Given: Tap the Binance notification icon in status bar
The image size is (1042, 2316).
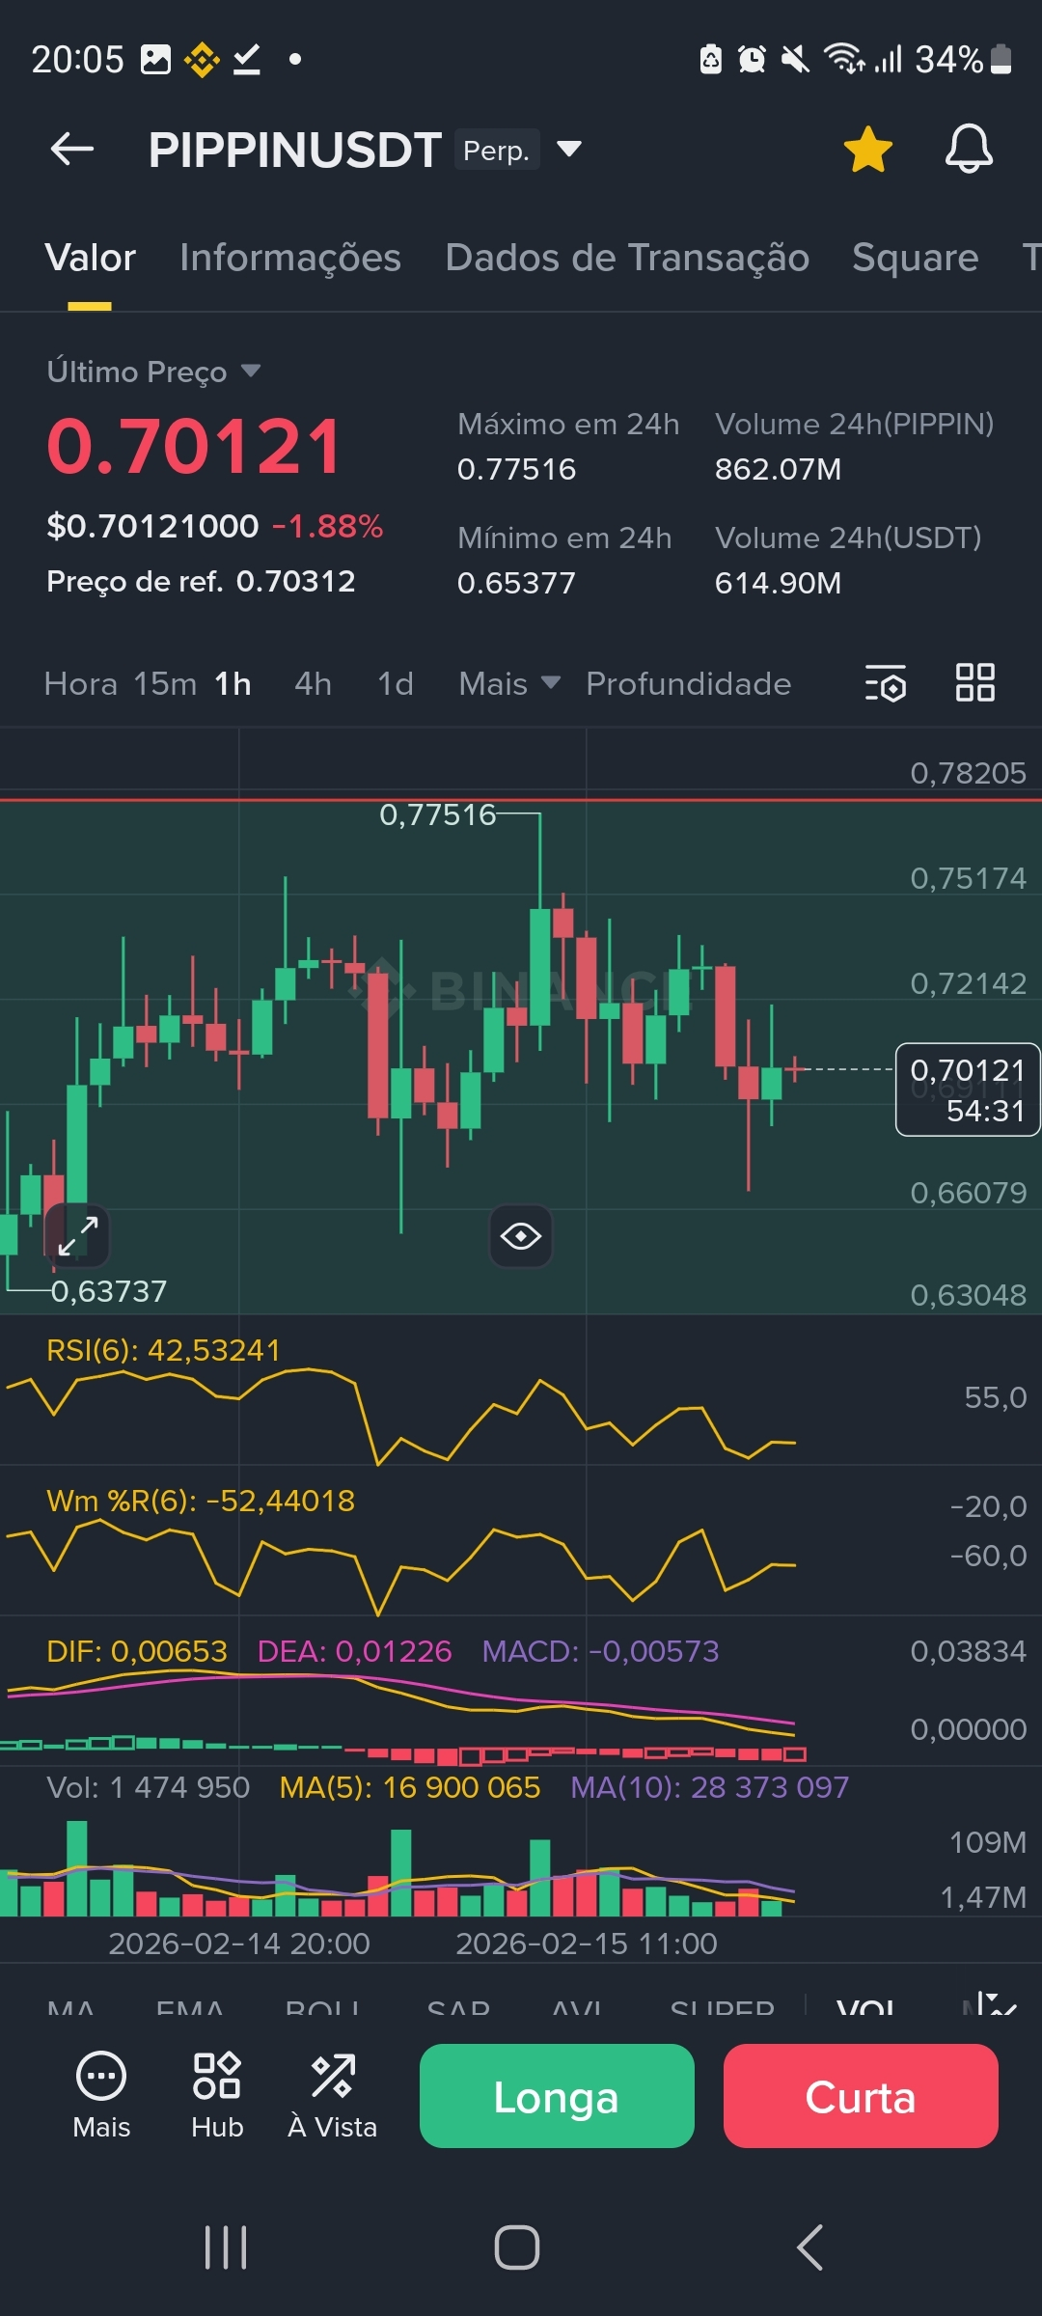Looking at the screenshot, I should pos(202,60).
